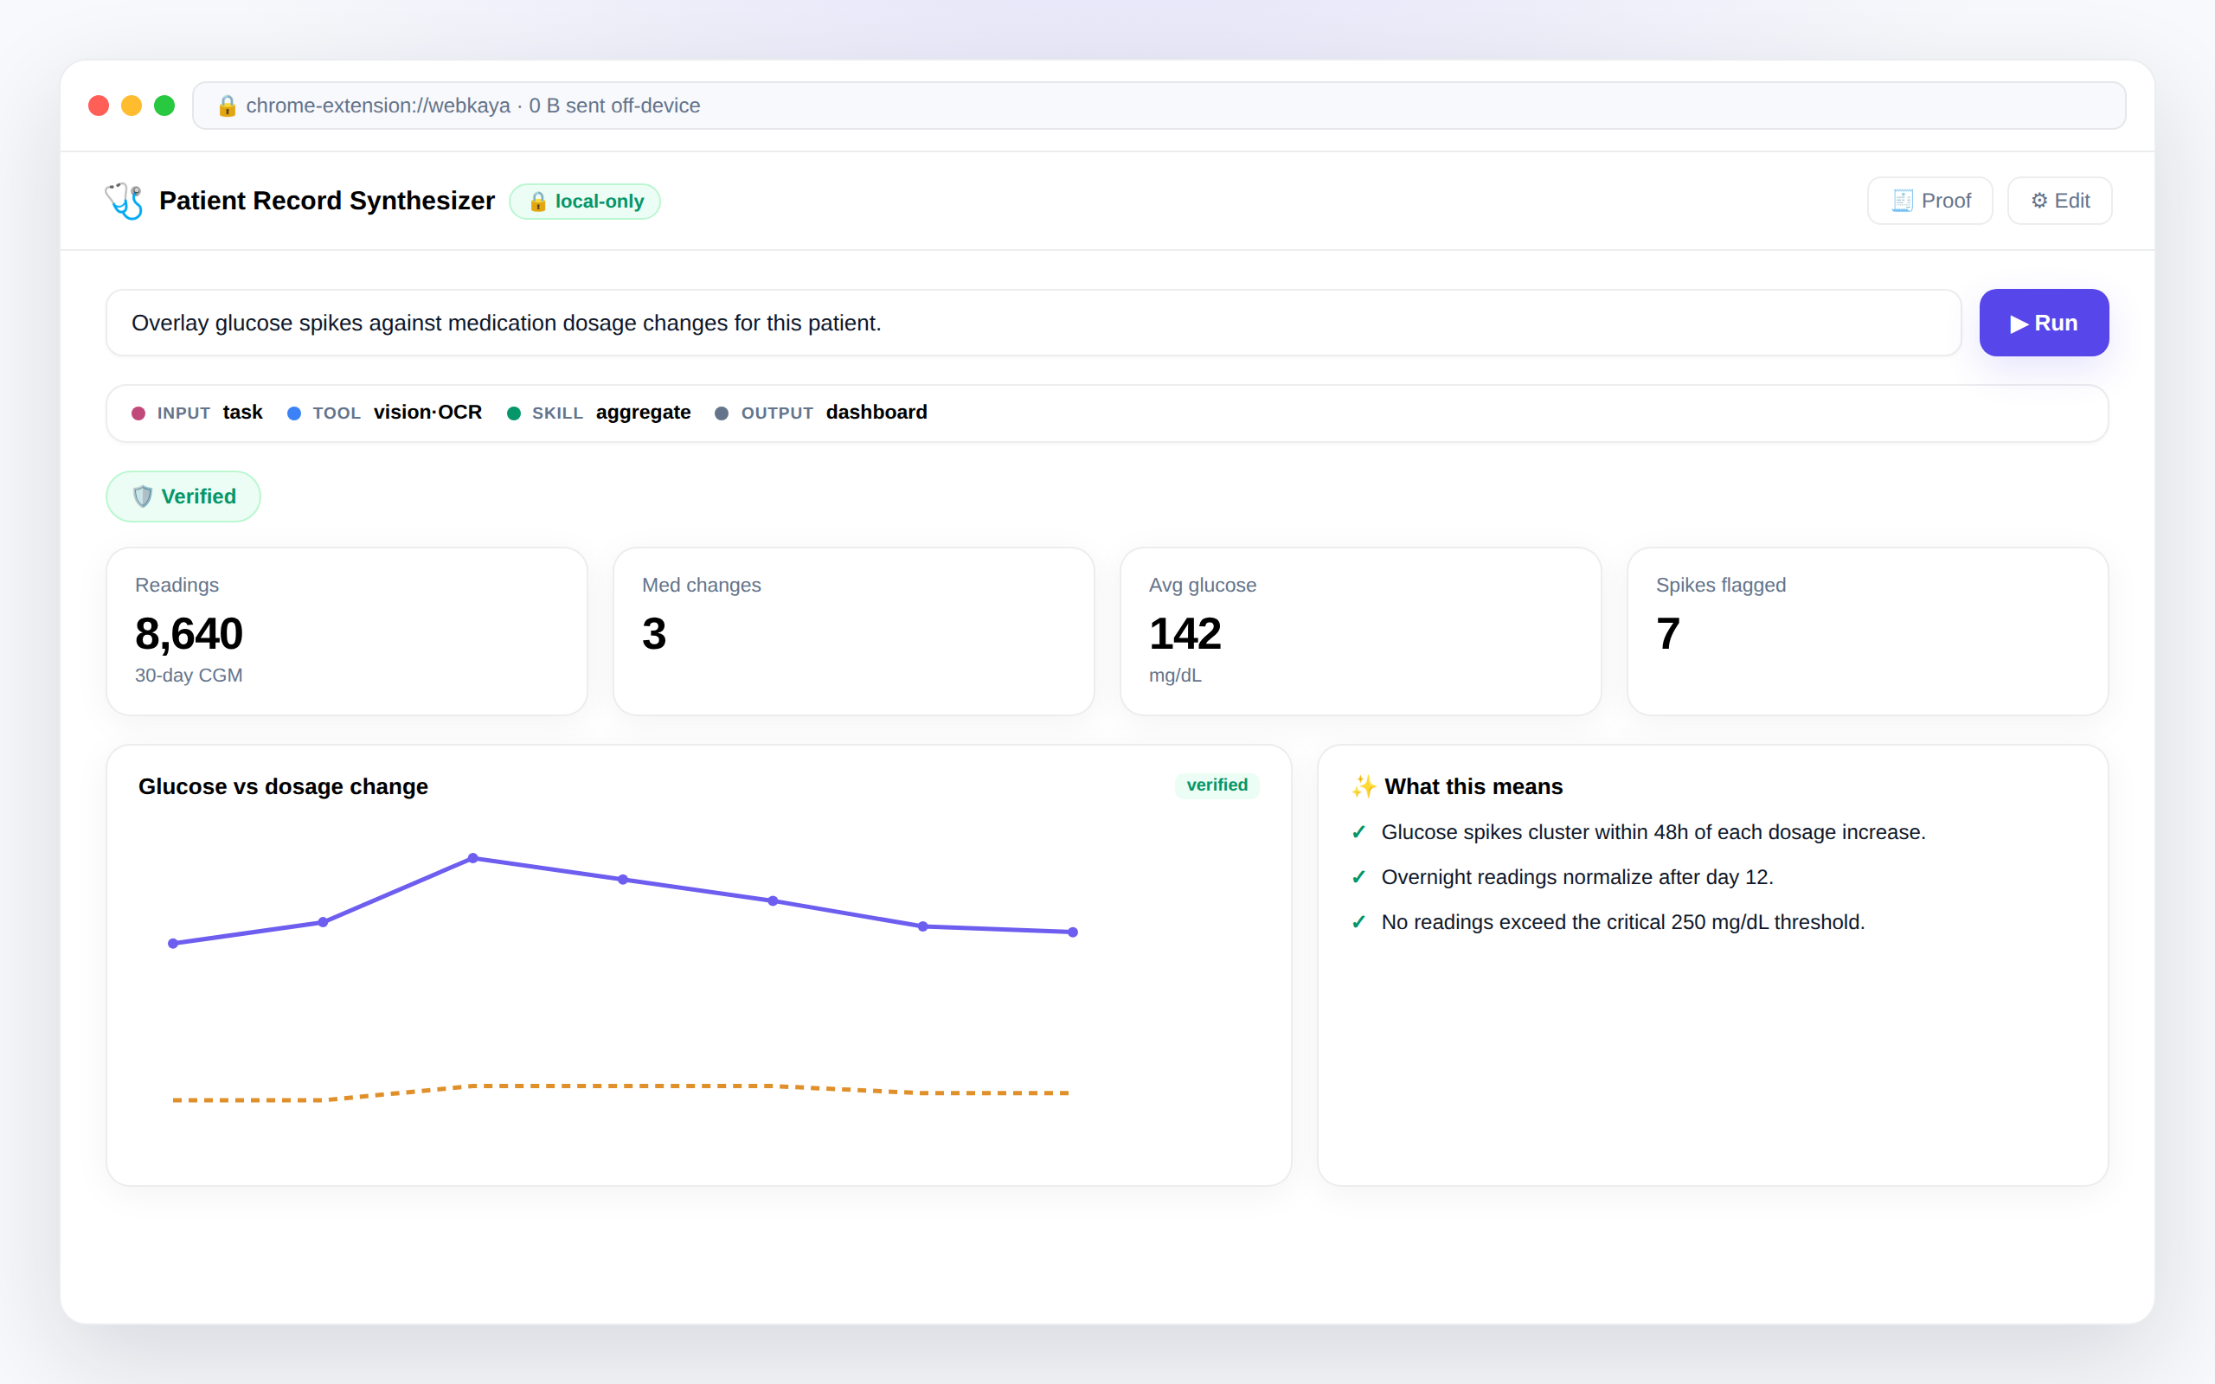Click the stethoscope app icon
The width and height of the screenshot is (2215, 1384).
[124, 201]
